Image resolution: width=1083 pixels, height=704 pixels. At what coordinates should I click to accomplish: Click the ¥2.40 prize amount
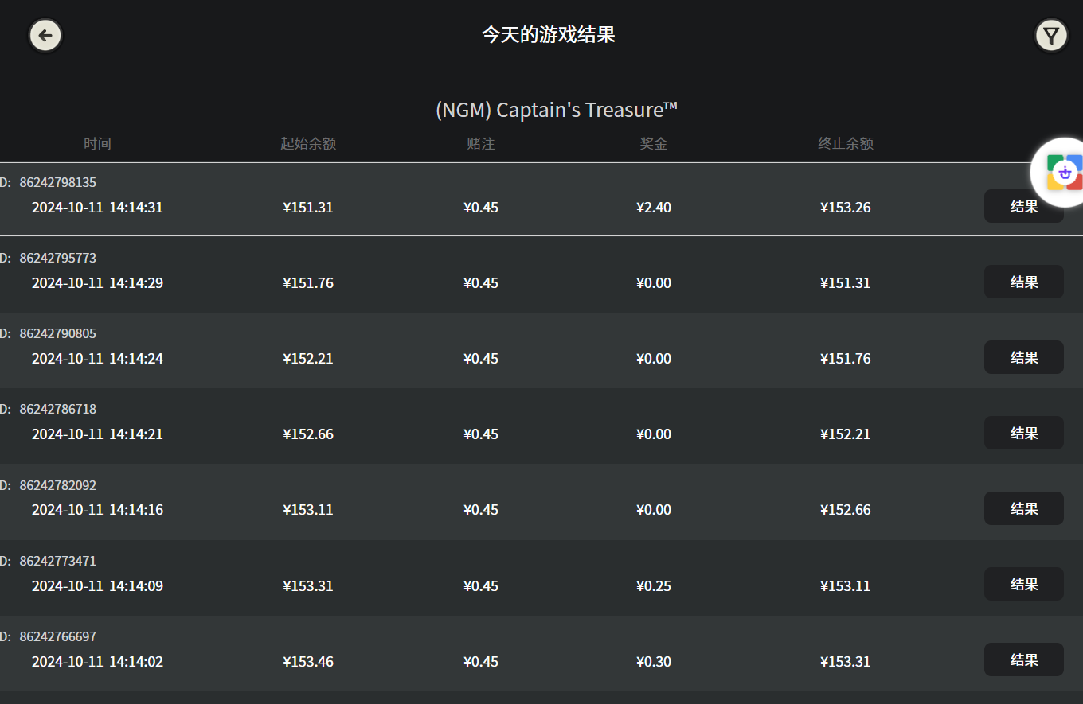654,208
